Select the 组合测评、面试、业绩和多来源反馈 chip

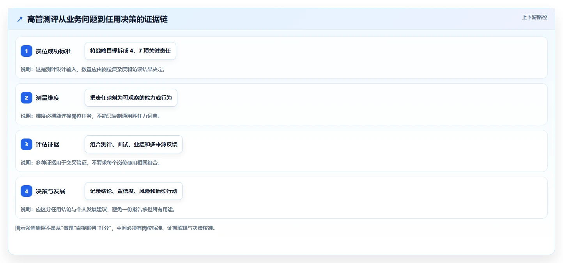click(x=134, y=144)
